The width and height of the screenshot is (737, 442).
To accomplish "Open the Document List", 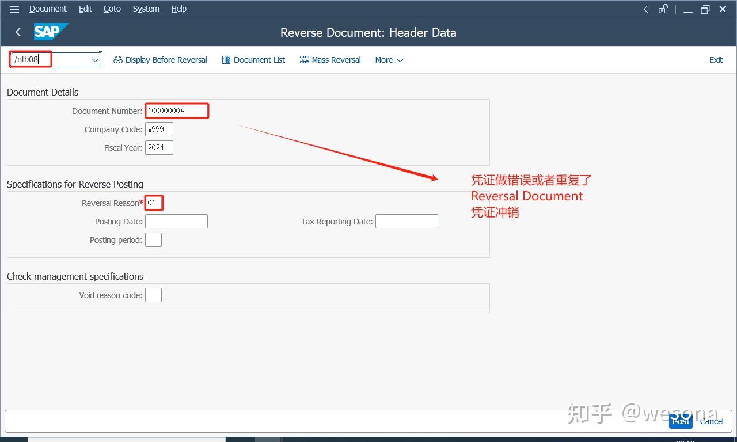I will pyautogui.click(x=253, y=60).
